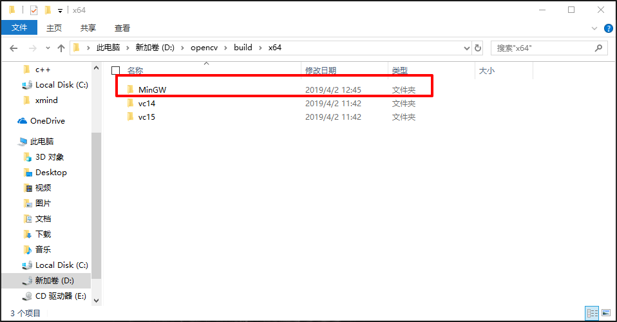This screenshot has width=617, height=322.
Task: Click the navigation pane scroll-up arrow
Action: click(x=97, y=68)
